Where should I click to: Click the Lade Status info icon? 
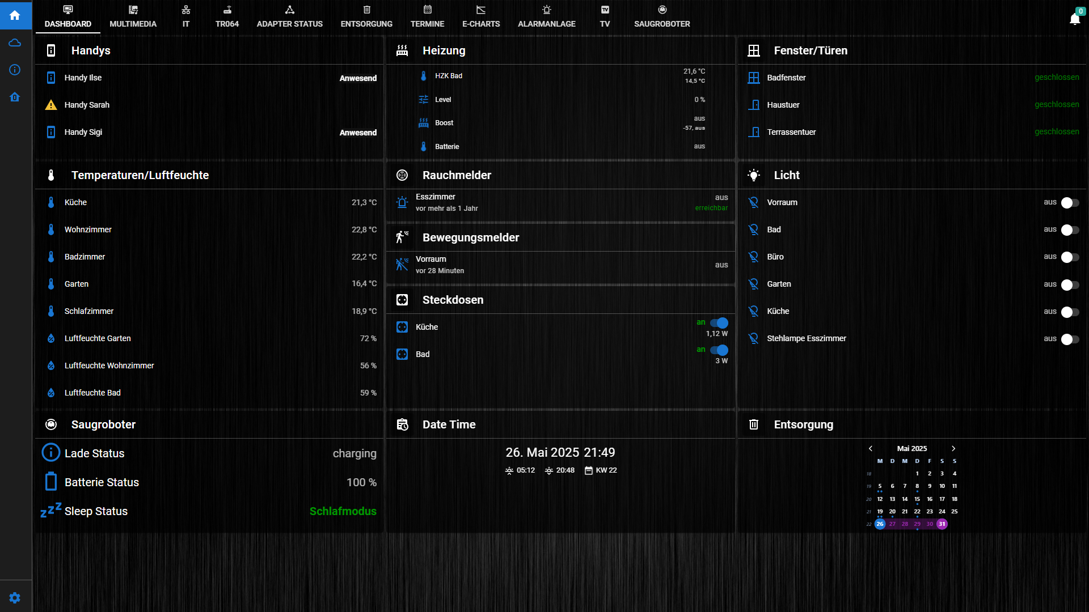pyautogui.click(x=51, y=452)
